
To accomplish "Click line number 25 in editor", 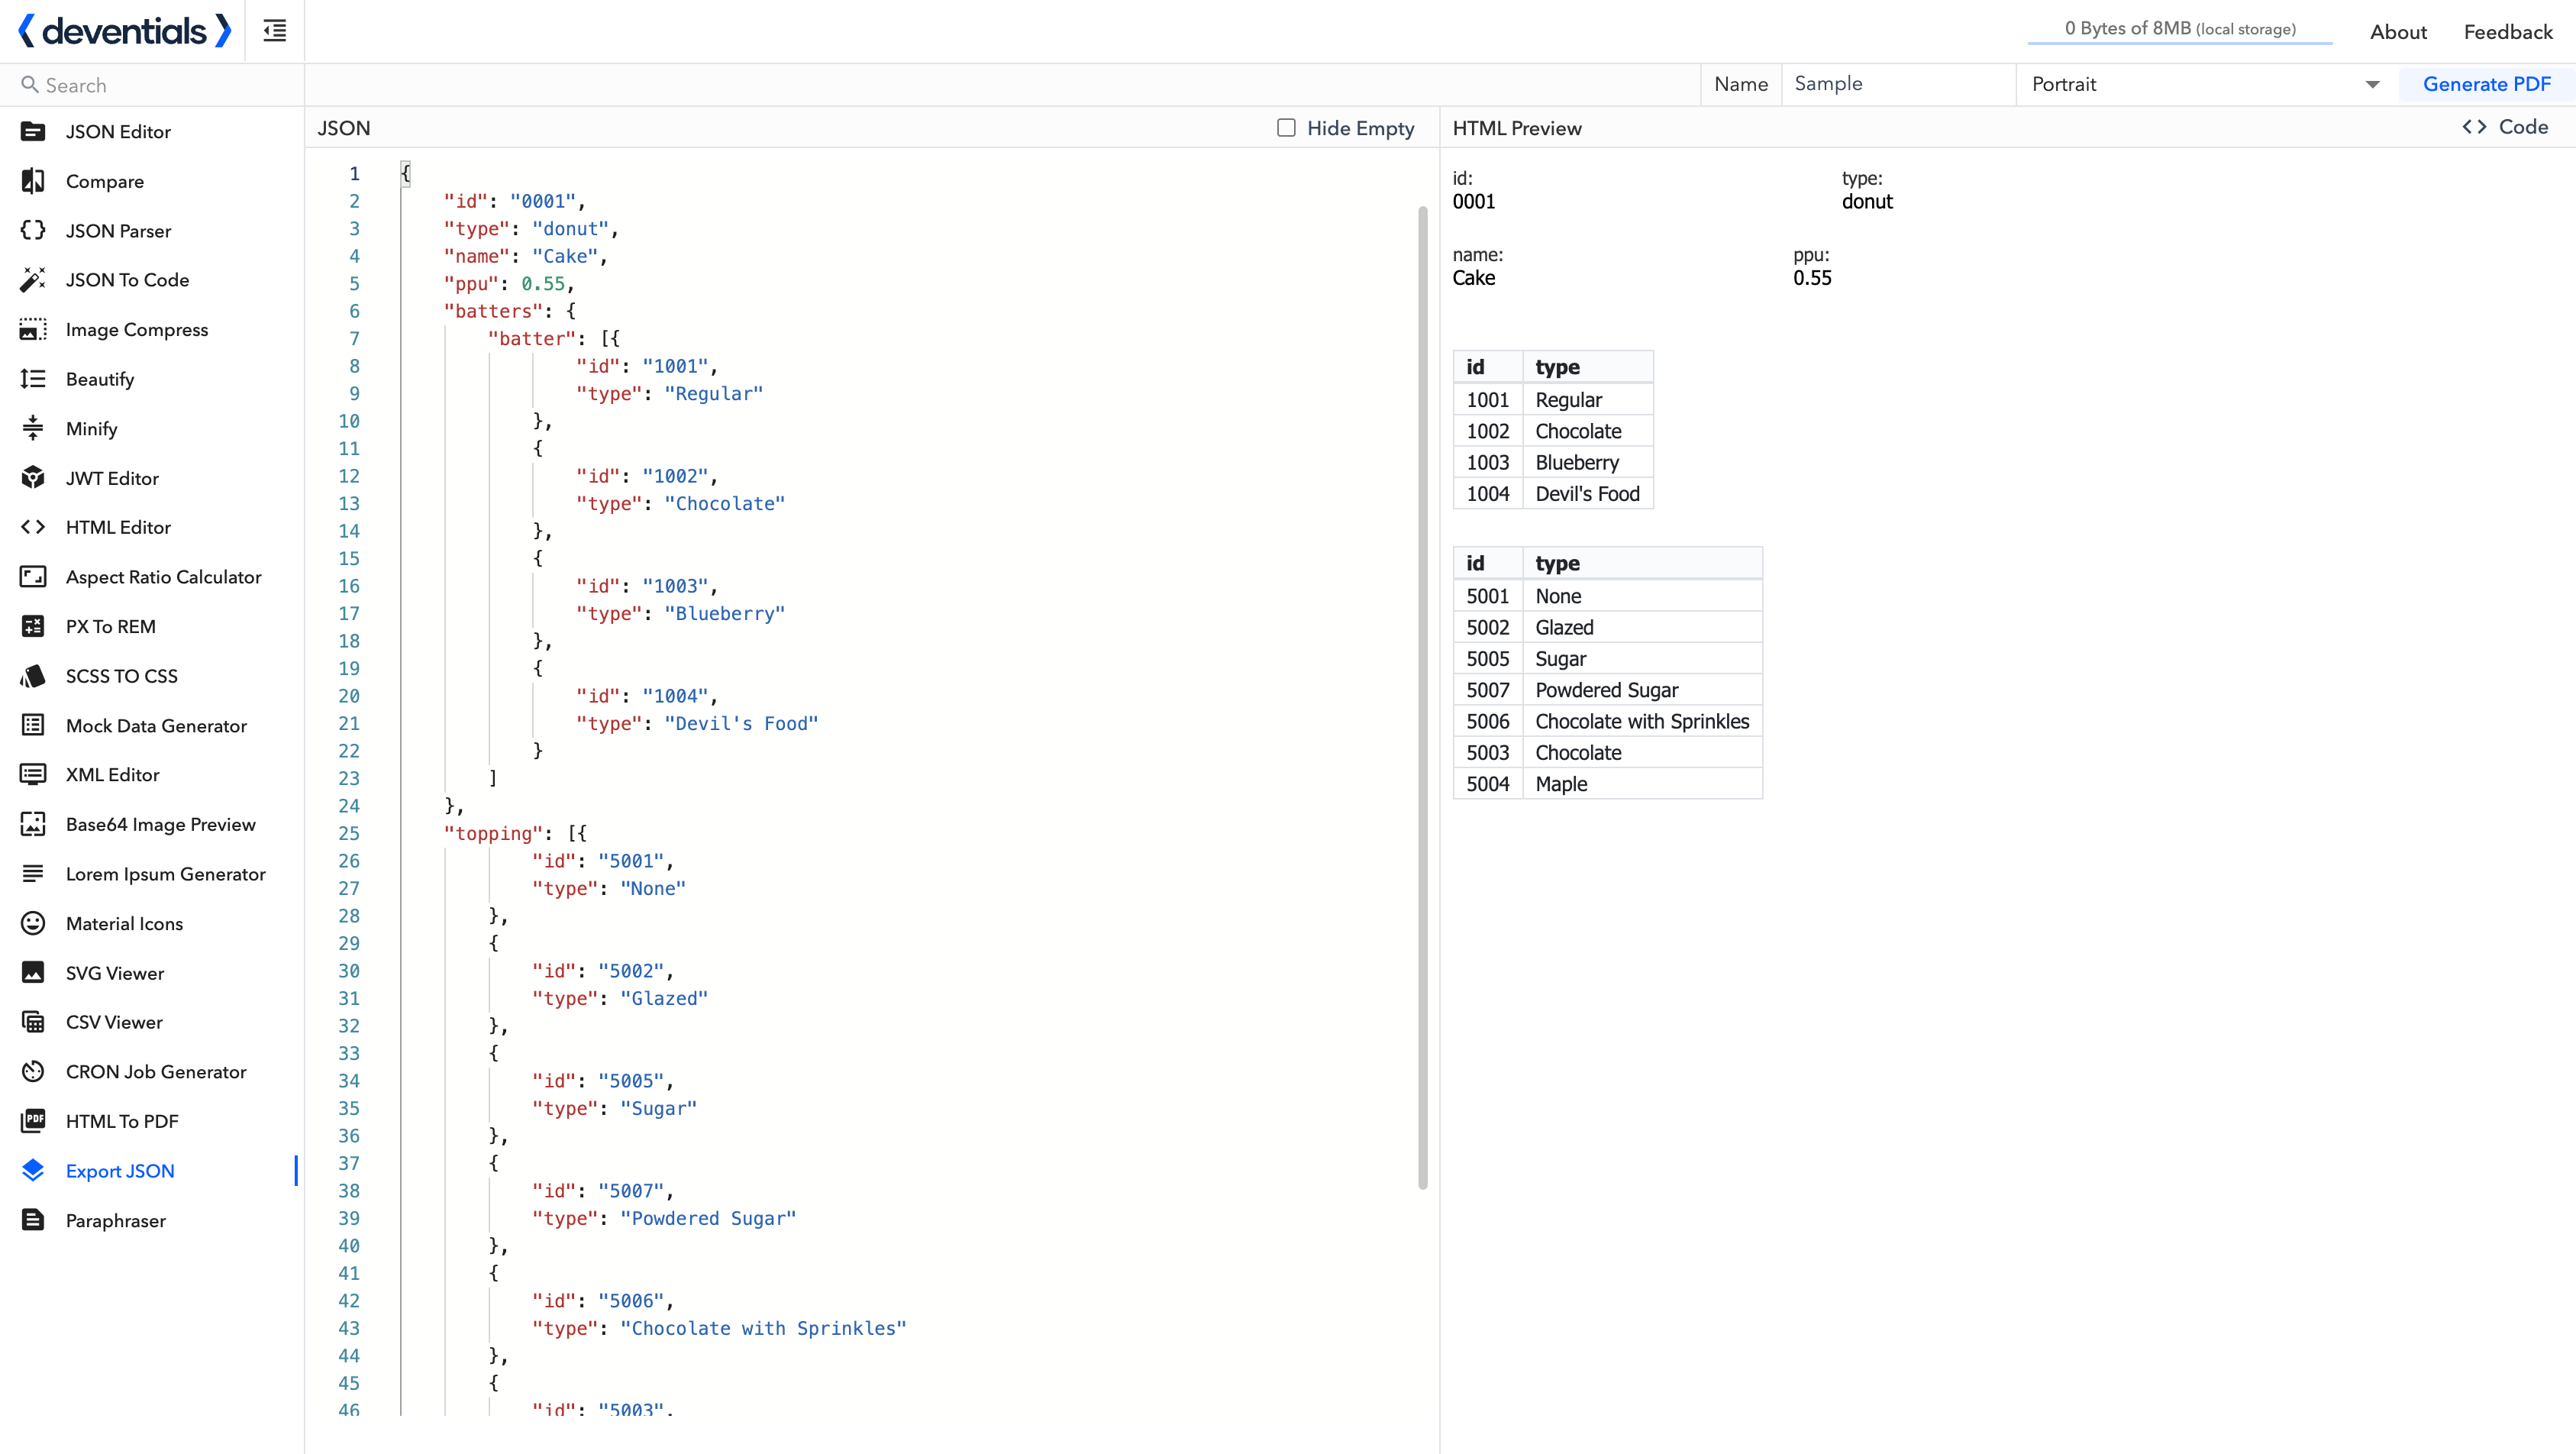I will 348,833.
